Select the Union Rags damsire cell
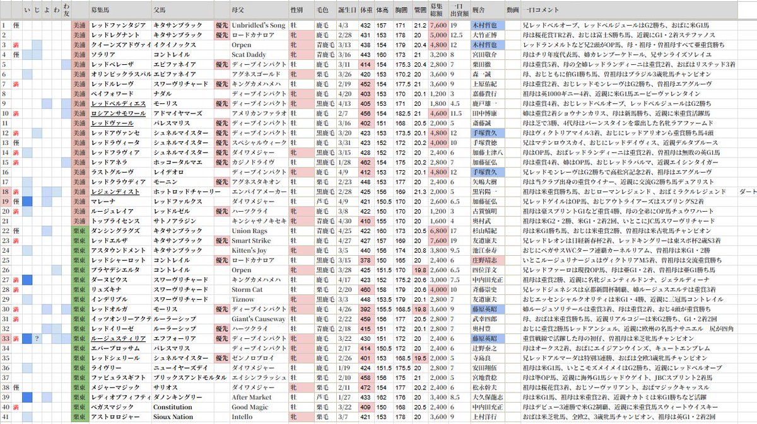 tap(249, 231)
